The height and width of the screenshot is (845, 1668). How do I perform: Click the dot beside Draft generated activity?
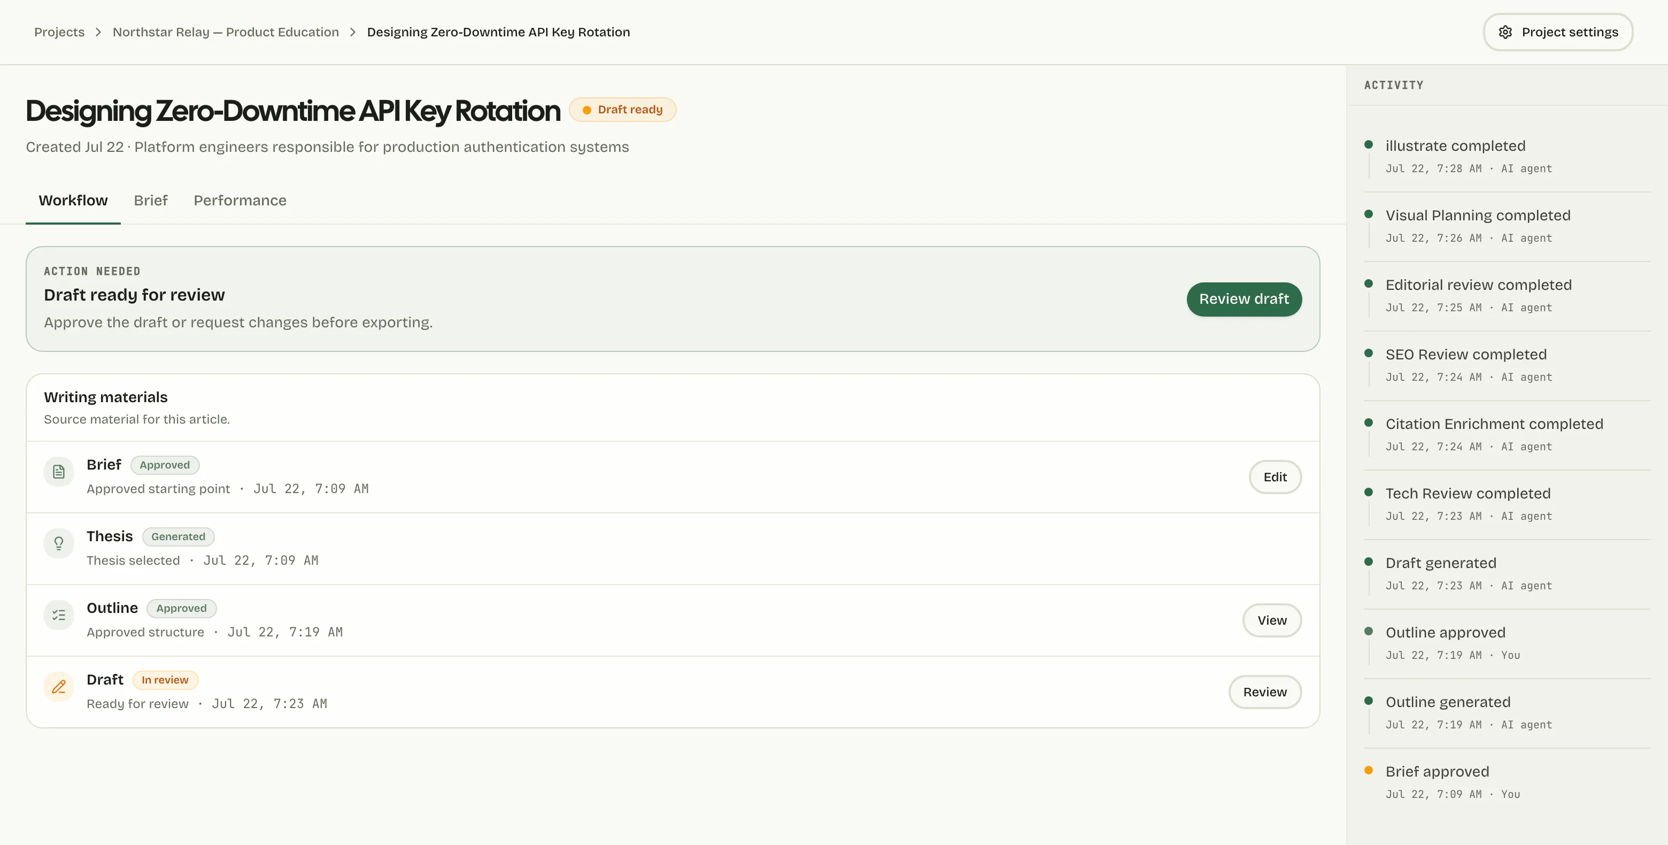point(1368,562)
